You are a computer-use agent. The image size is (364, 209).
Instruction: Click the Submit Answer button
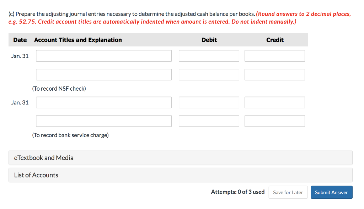pyautogui.click(x=331, y=192)
